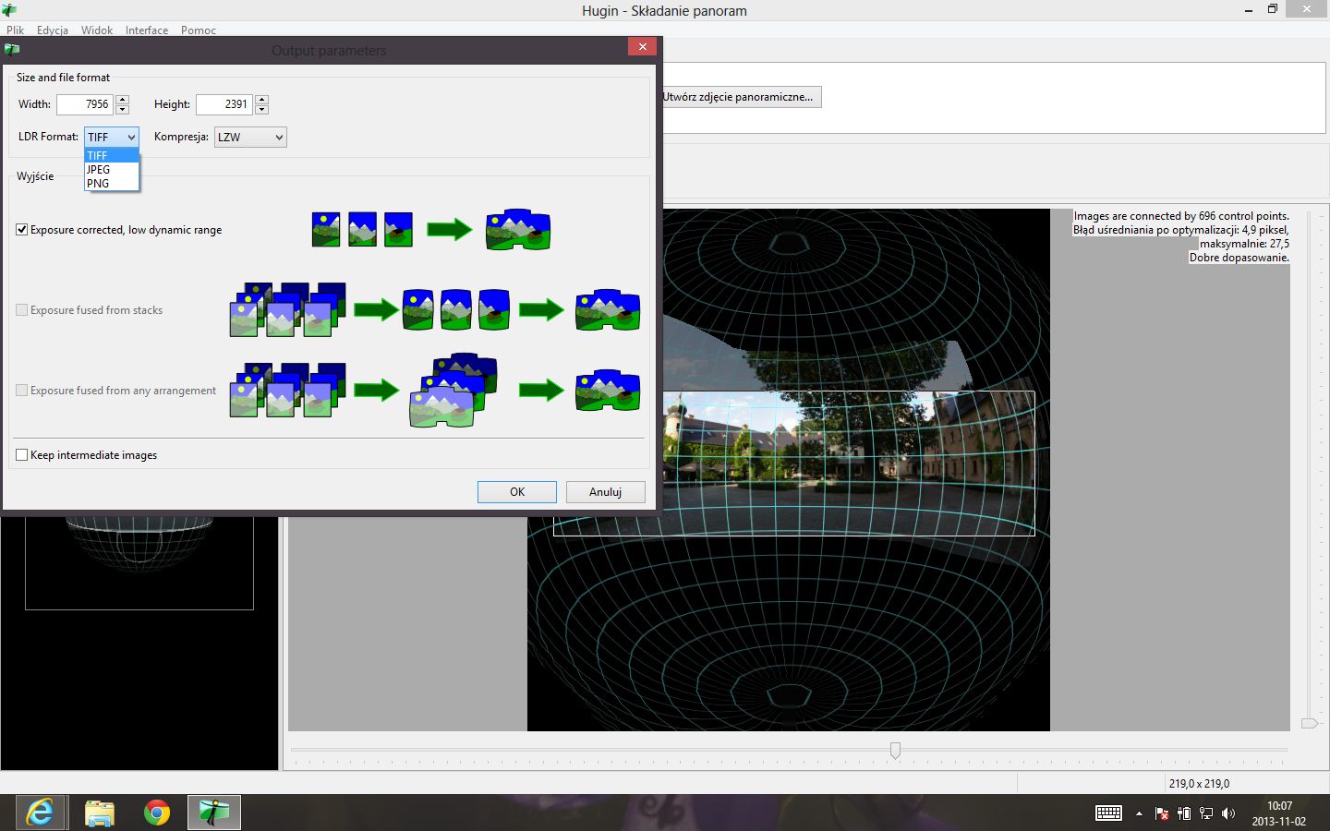This screenshot has width=1330, height=831.
Task: Open the Edycja menu
Action: 53,30
